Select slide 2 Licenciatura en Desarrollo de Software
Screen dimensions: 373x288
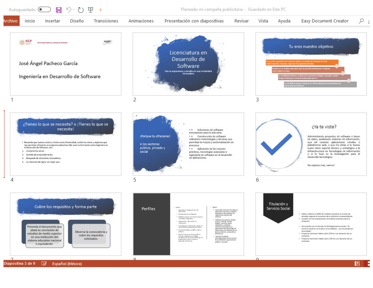[x=188, y=64]
